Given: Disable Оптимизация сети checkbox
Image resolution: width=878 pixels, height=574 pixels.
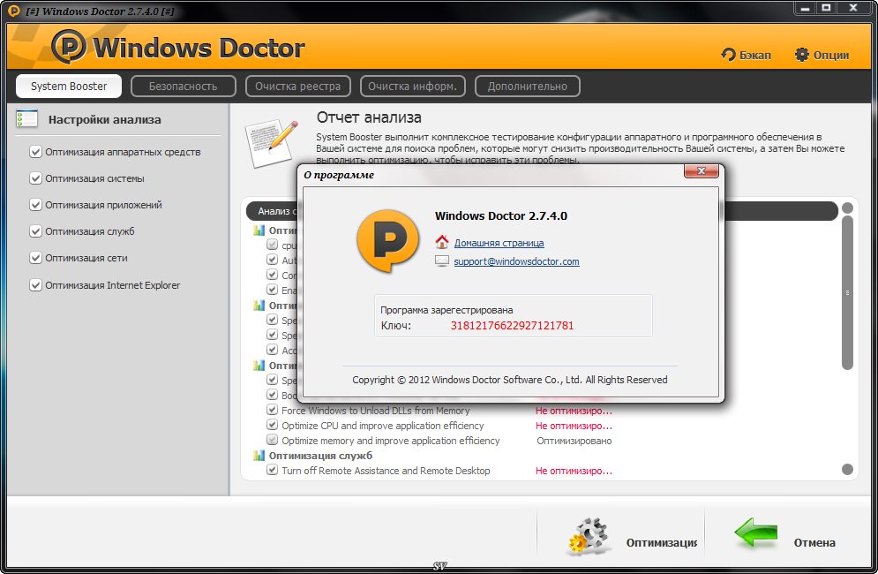Looking at the screenshot, I should pyautogui.click(x=35, y=258).
